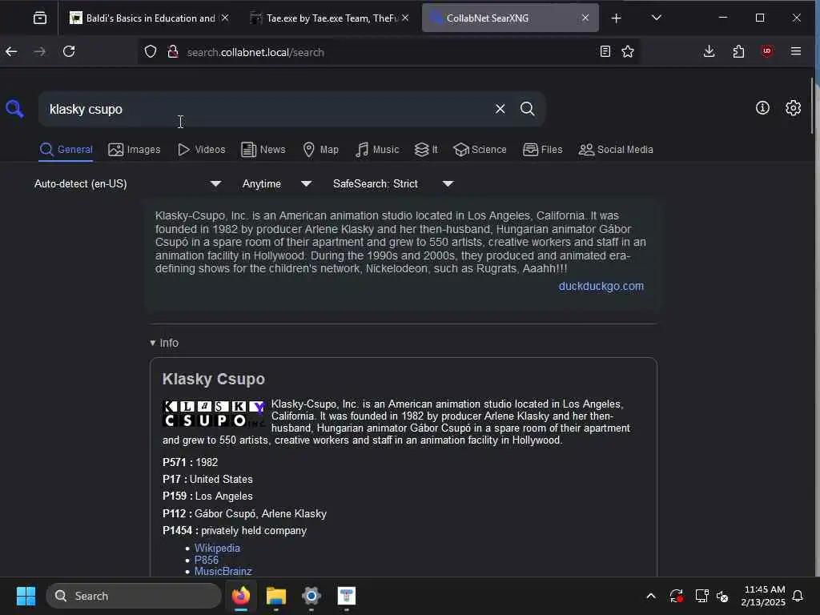Open the fourth pinned taskbar app

346,596
